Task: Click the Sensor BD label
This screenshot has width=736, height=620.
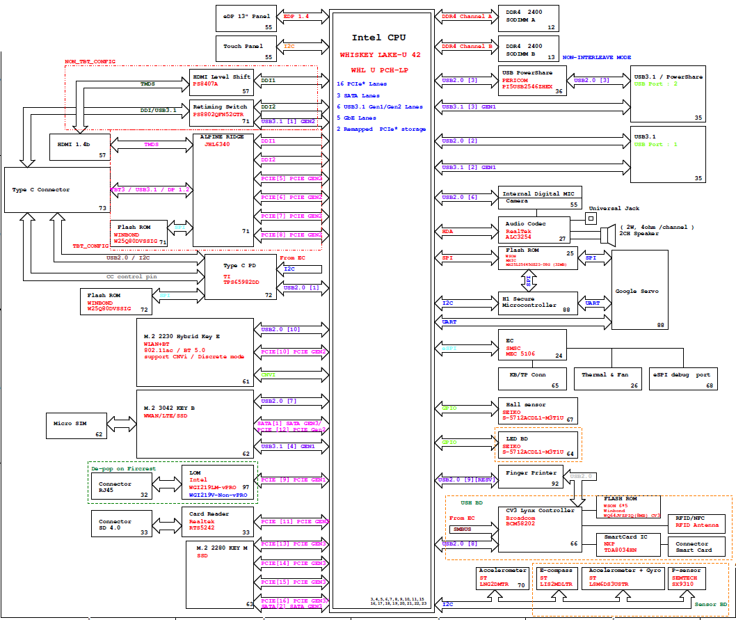Action: (x=711, y=605)
